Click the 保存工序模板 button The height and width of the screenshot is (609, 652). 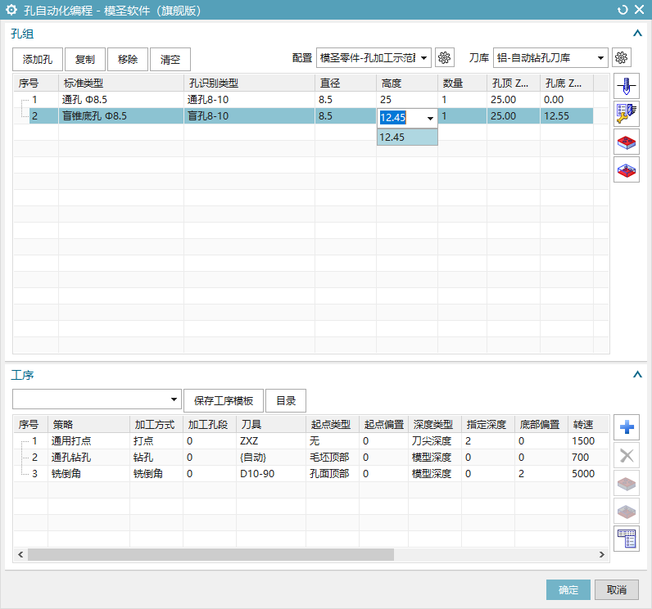coord(224,400)
